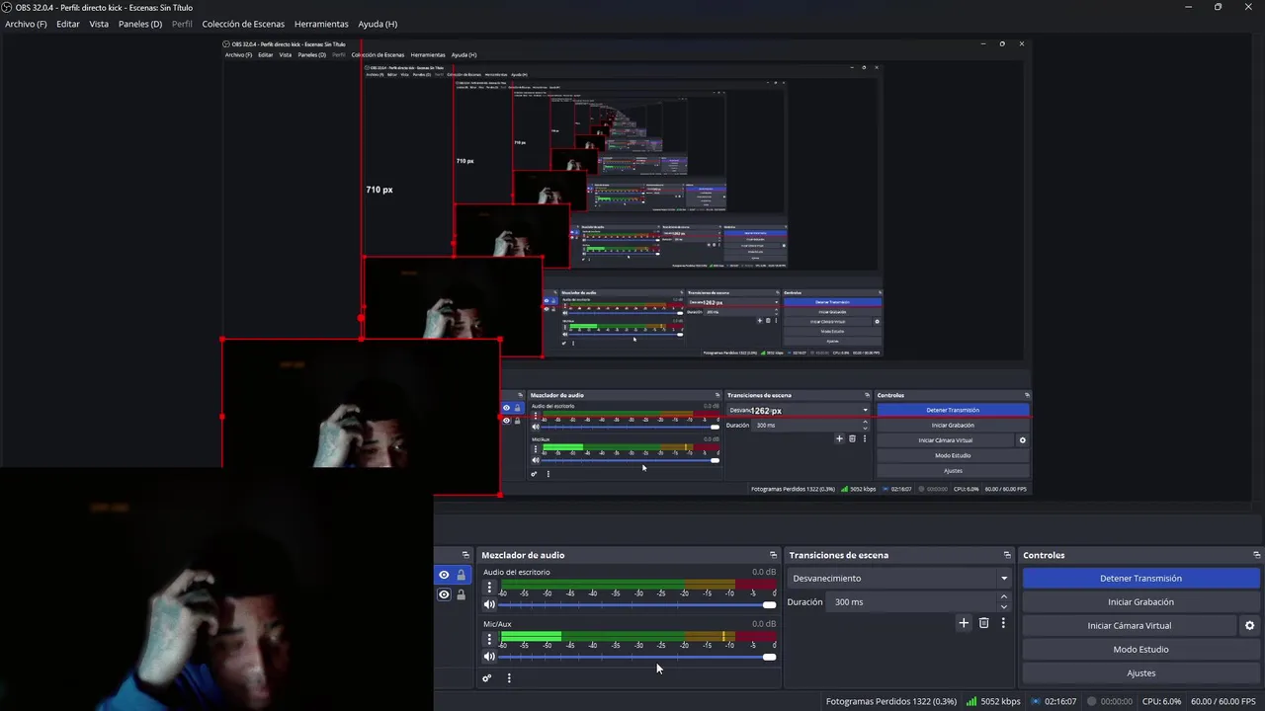Mute Audio del escritorio speaker icon
This screenshot has height=711, width=1265.
click(x=489, y=604)
